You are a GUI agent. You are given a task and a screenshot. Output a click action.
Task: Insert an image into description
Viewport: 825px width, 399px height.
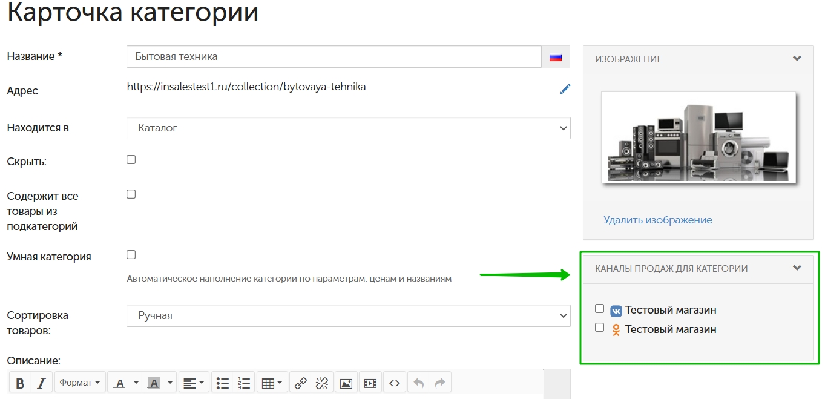[346, 383]
